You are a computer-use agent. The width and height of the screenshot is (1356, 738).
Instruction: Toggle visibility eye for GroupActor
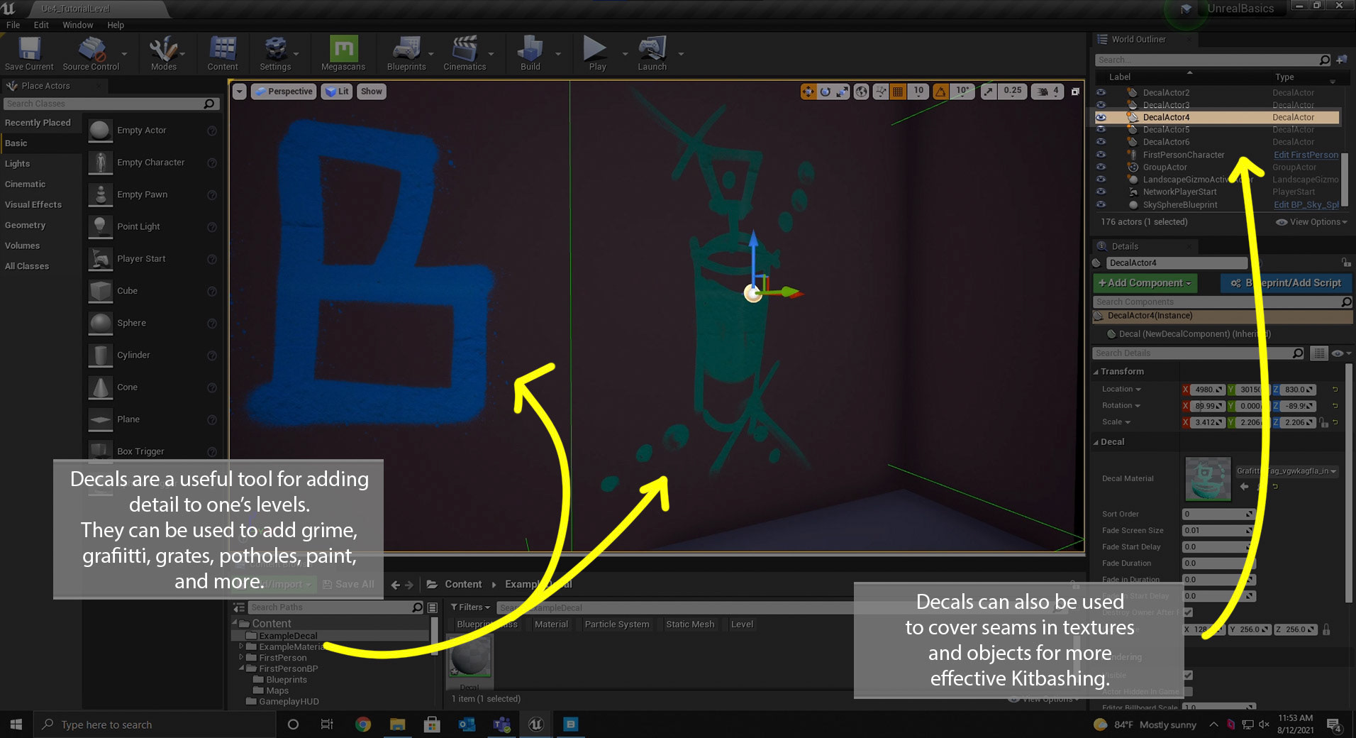(x=1101, y=167)
